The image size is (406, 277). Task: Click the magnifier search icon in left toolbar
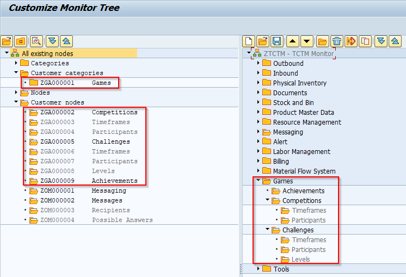pyautogui.click(x=36, y=41)
